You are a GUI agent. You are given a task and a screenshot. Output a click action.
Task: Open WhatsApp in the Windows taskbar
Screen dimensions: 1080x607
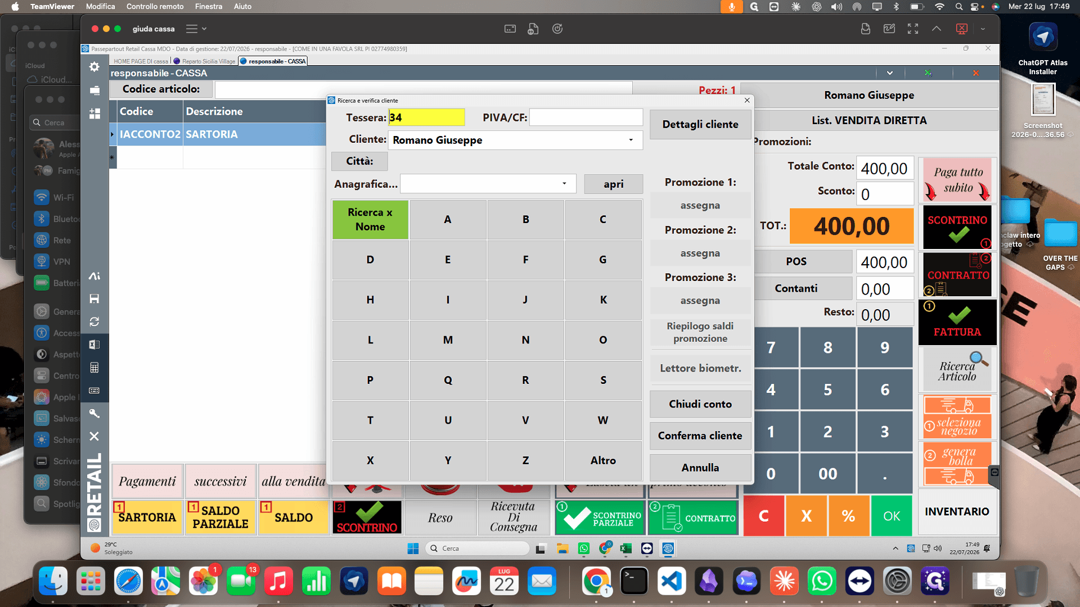(x=584, y=549)
